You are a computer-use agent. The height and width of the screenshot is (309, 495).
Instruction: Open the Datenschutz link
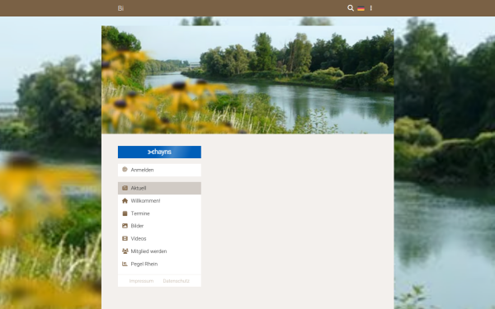(x=177, y=281)
